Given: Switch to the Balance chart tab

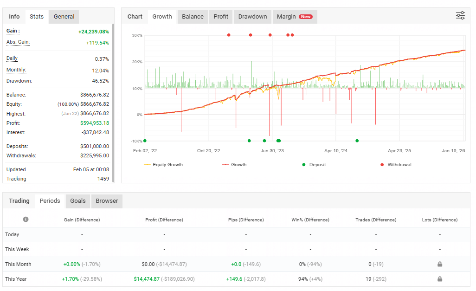Looking at the screenshot, I should 193,17.
